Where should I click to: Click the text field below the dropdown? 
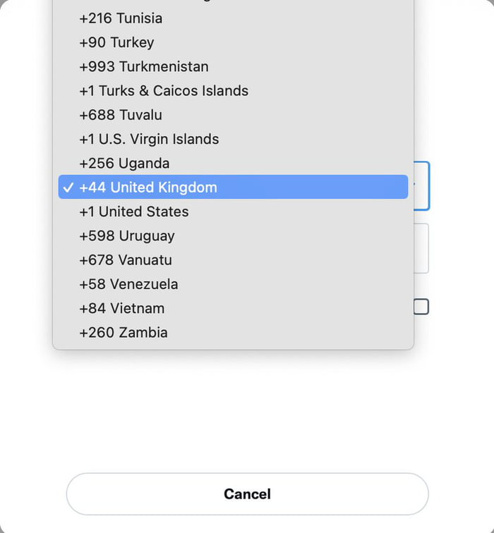point(421,248)
